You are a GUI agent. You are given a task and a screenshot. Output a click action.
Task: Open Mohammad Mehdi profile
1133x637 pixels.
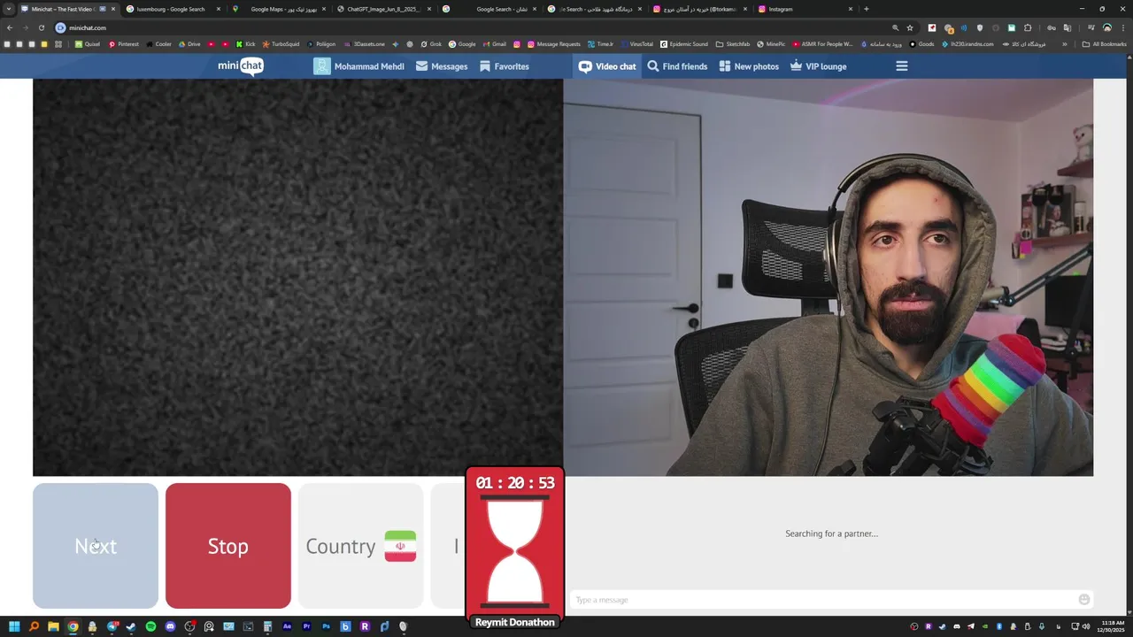point(358,66)
